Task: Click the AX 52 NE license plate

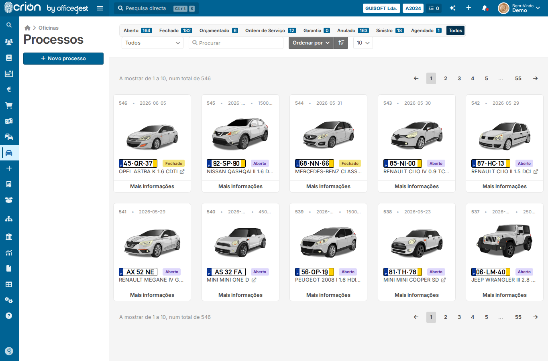Action: coord(138,272)
